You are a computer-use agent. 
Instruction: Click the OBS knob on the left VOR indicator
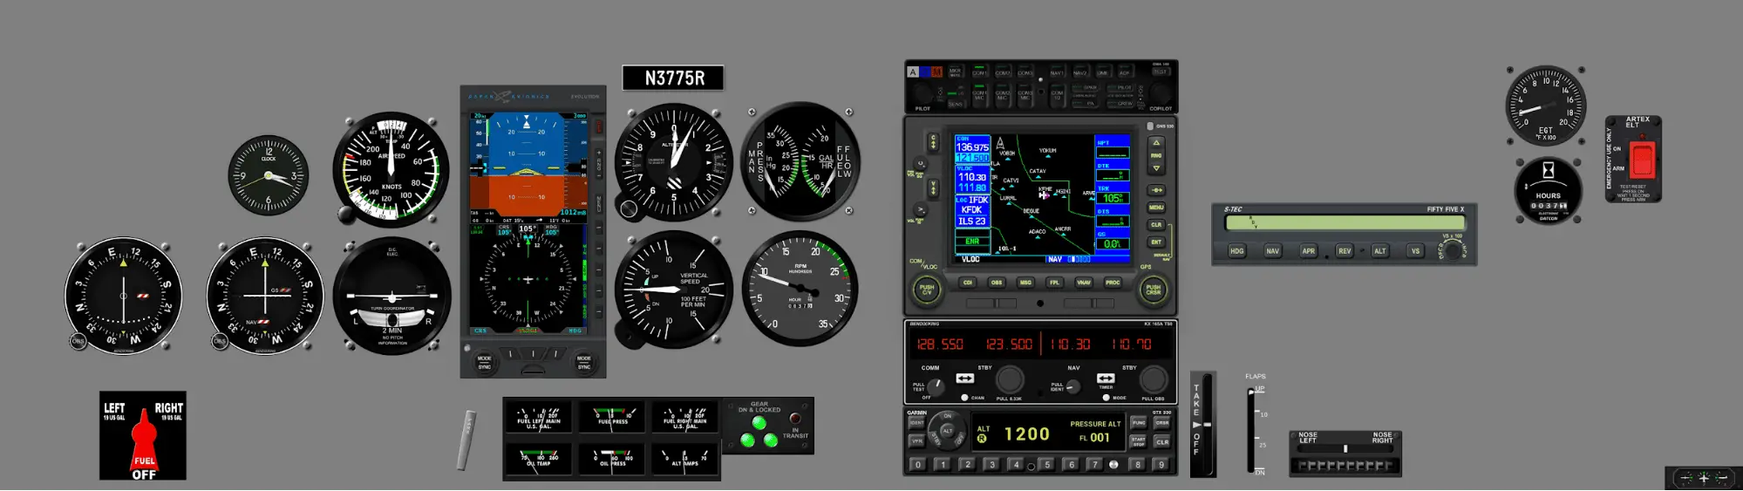[78, 341]
